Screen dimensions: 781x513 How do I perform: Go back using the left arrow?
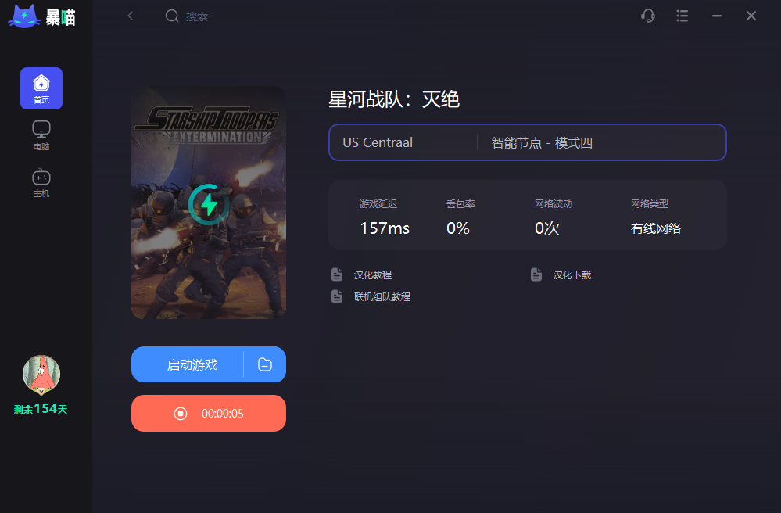tap(131, 16)
